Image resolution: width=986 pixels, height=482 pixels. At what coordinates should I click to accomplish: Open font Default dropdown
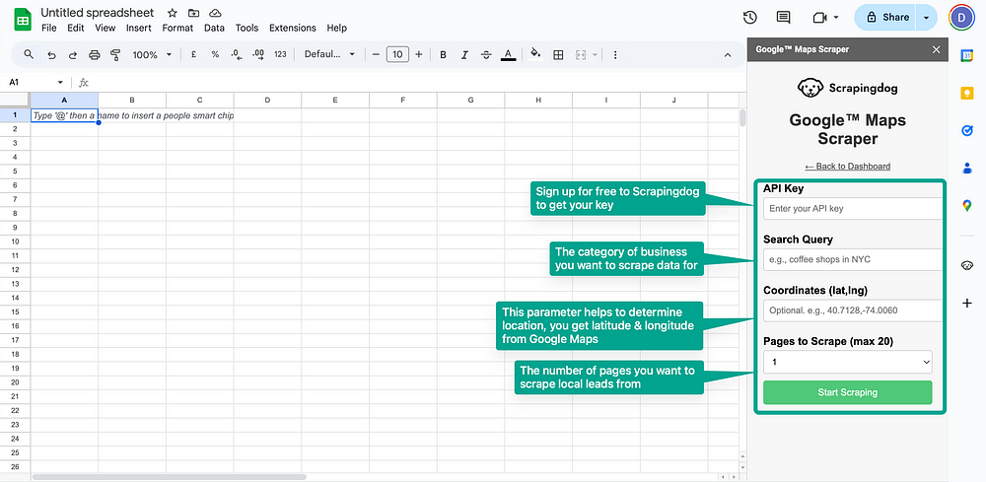tap(329, 54)
